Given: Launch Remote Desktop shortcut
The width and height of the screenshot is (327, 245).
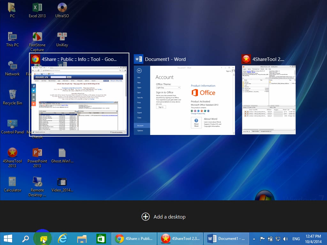Looking at the screenshot, I should 37,187.
